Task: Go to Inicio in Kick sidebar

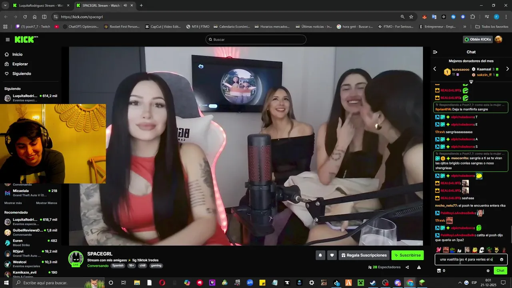Action: pyautogui.click(x=17, y=54)
